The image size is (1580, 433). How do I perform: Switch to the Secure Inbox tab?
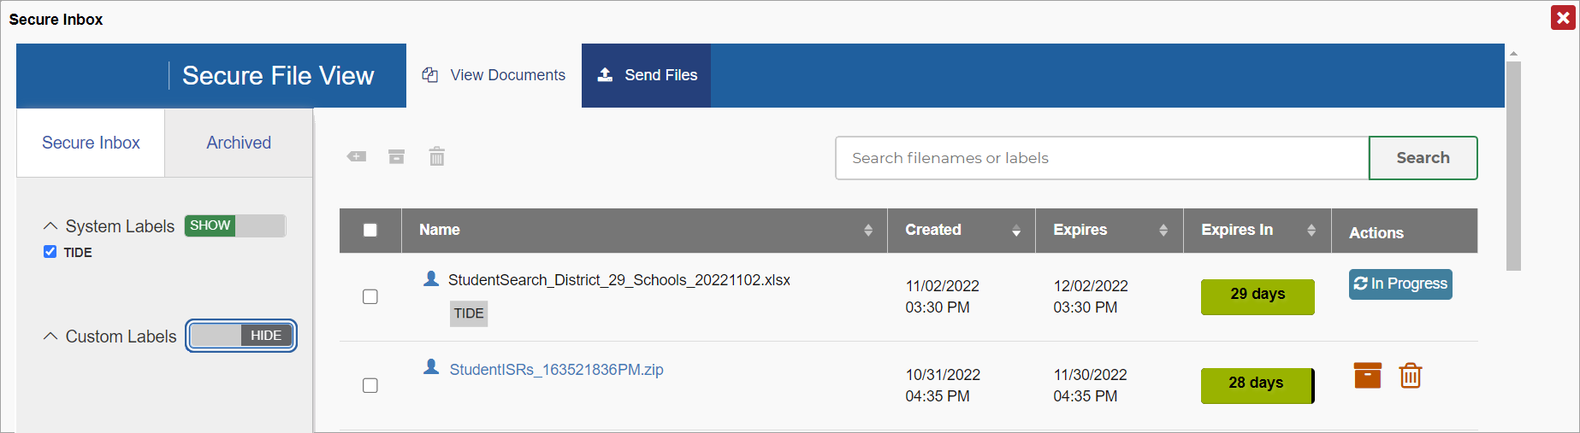91,143
